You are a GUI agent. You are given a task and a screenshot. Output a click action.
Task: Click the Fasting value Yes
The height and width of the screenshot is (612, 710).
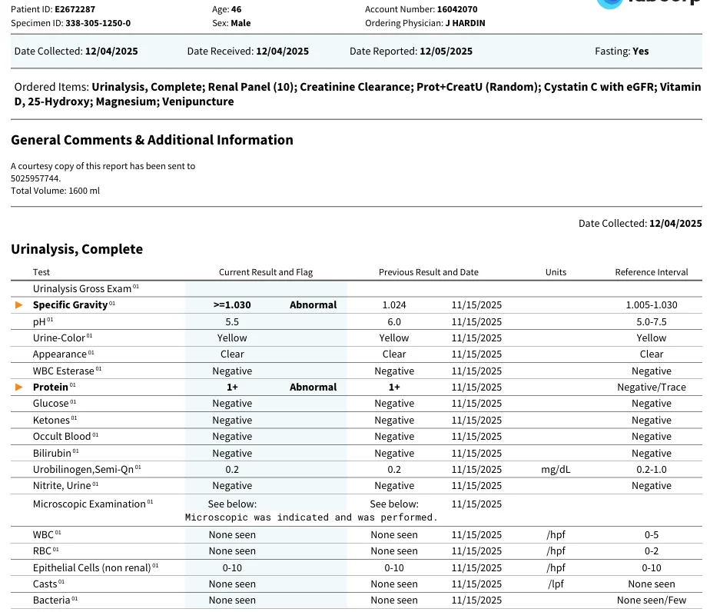[x=641, y=52]
